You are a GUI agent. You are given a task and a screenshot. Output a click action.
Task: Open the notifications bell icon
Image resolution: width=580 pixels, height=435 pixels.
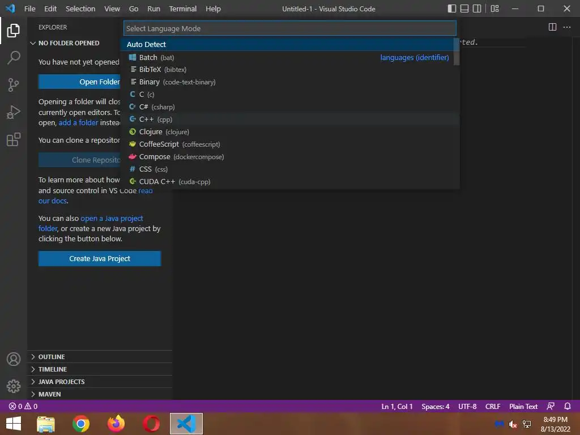(568, 406)
